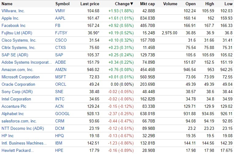Click the Amazon.com, Inc. link

[17, 70]
